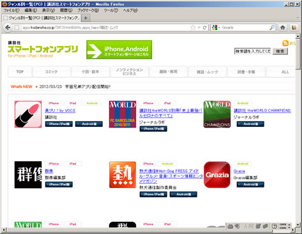Image resolution: width=302 pixels, height=234 pixels.
Task: Select the 趣味・実用 navigation tab
Action: pyautogui.click(x=169, y=71)
